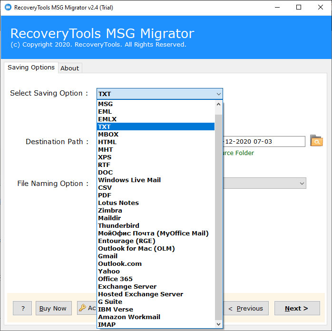
Task: Select IBM Verse option
Action: [x=156, y=310]
